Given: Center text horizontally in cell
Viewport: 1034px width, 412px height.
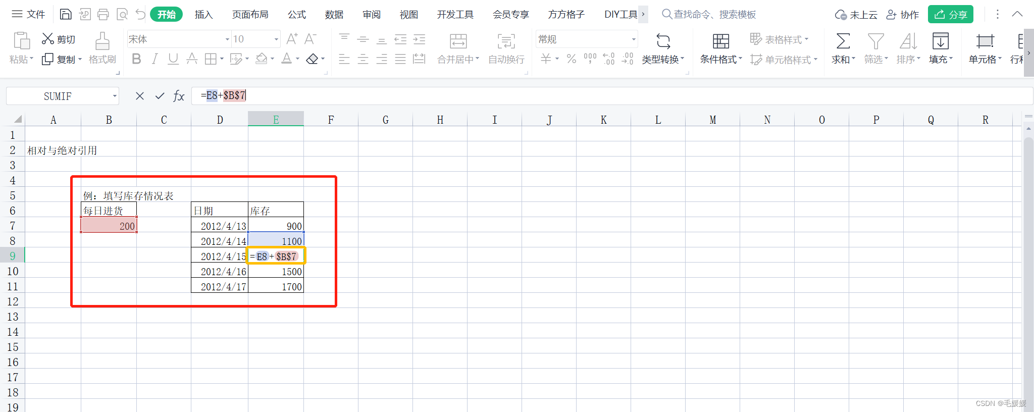Looking at the screenshot, I should click(x=363, y=59).
